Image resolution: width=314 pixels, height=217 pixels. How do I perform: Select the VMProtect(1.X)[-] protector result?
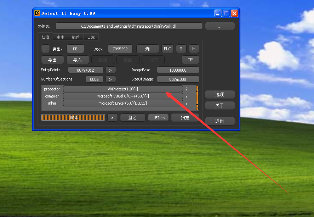123,89
